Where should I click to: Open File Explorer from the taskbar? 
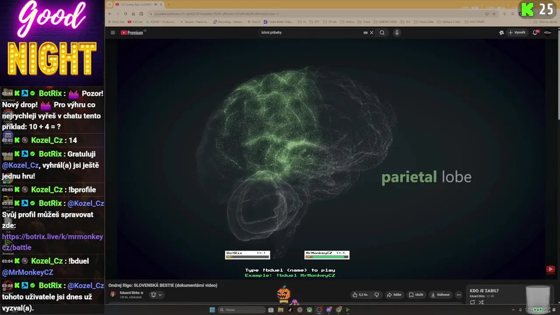280,310
